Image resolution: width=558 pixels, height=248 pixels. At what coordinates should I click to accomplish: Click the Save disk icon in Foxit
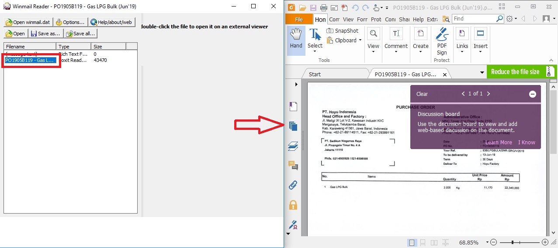tap(313, 7)
